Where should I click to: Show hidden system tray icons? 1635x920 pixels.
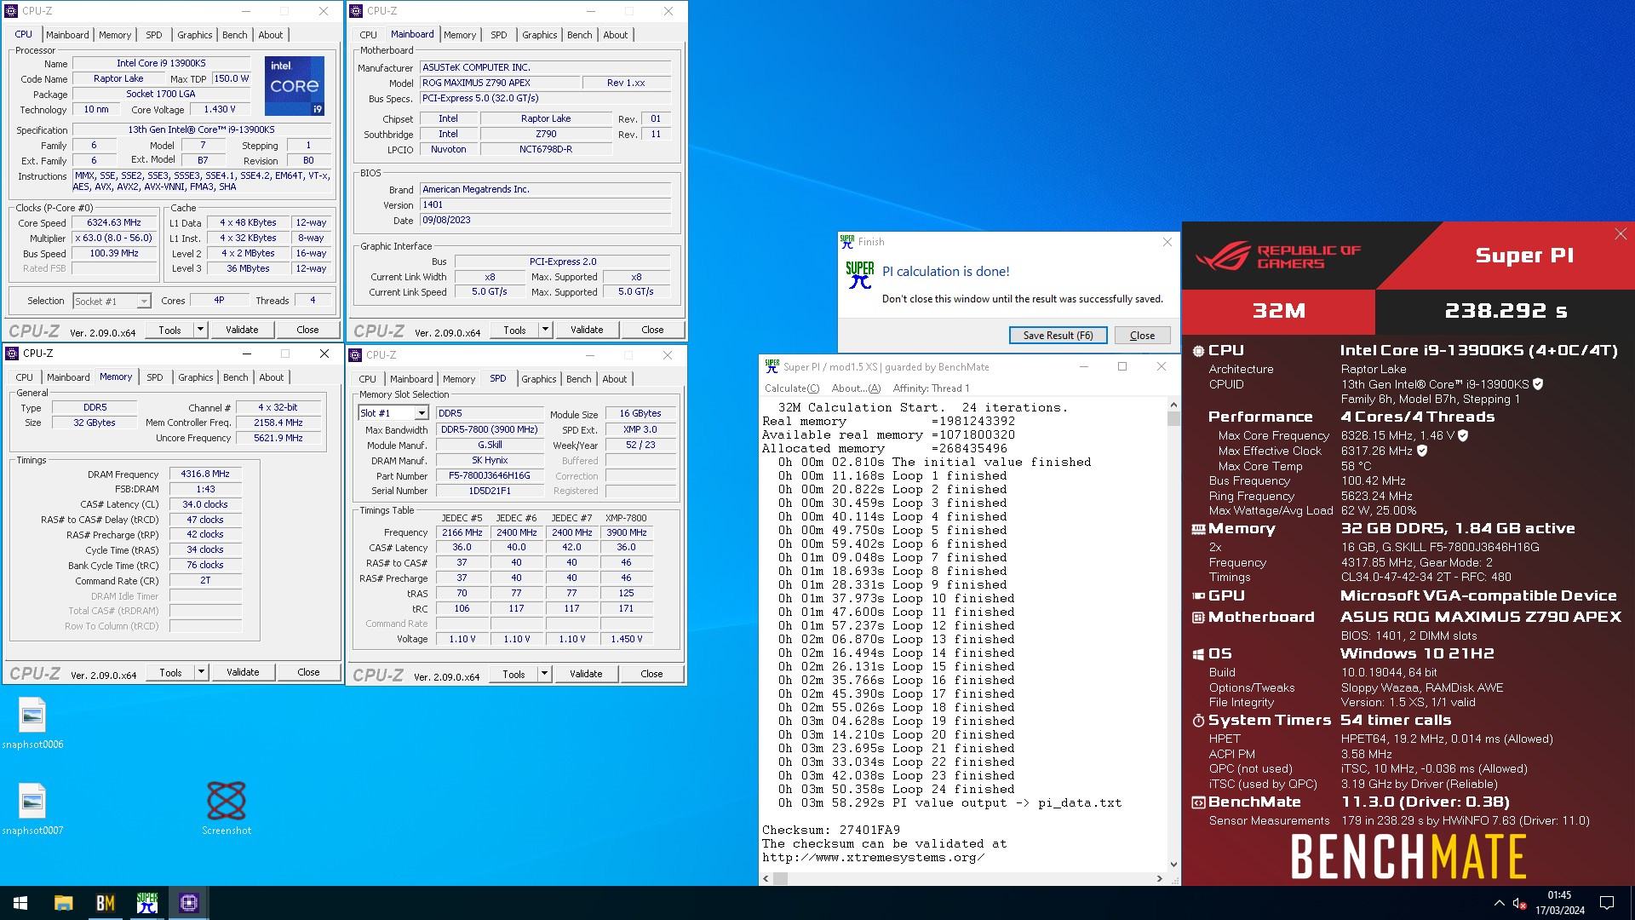(1499, 903)
